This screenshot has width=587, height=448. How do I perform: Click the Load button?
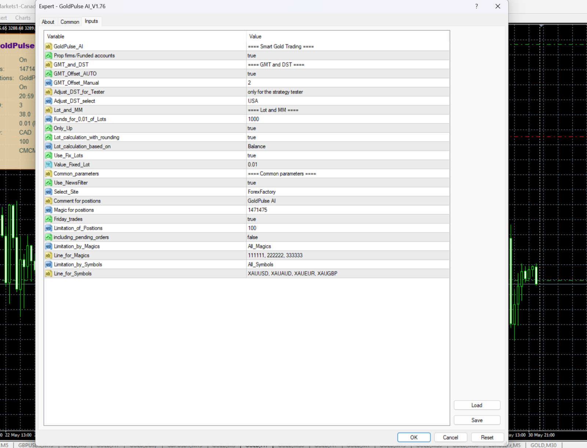click(477, 405)
